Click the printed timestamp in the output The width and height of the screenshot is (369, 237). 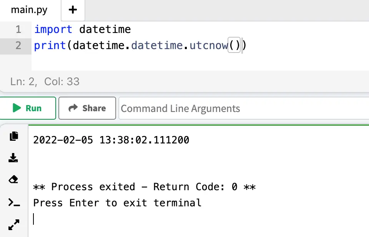click(111, 140)
